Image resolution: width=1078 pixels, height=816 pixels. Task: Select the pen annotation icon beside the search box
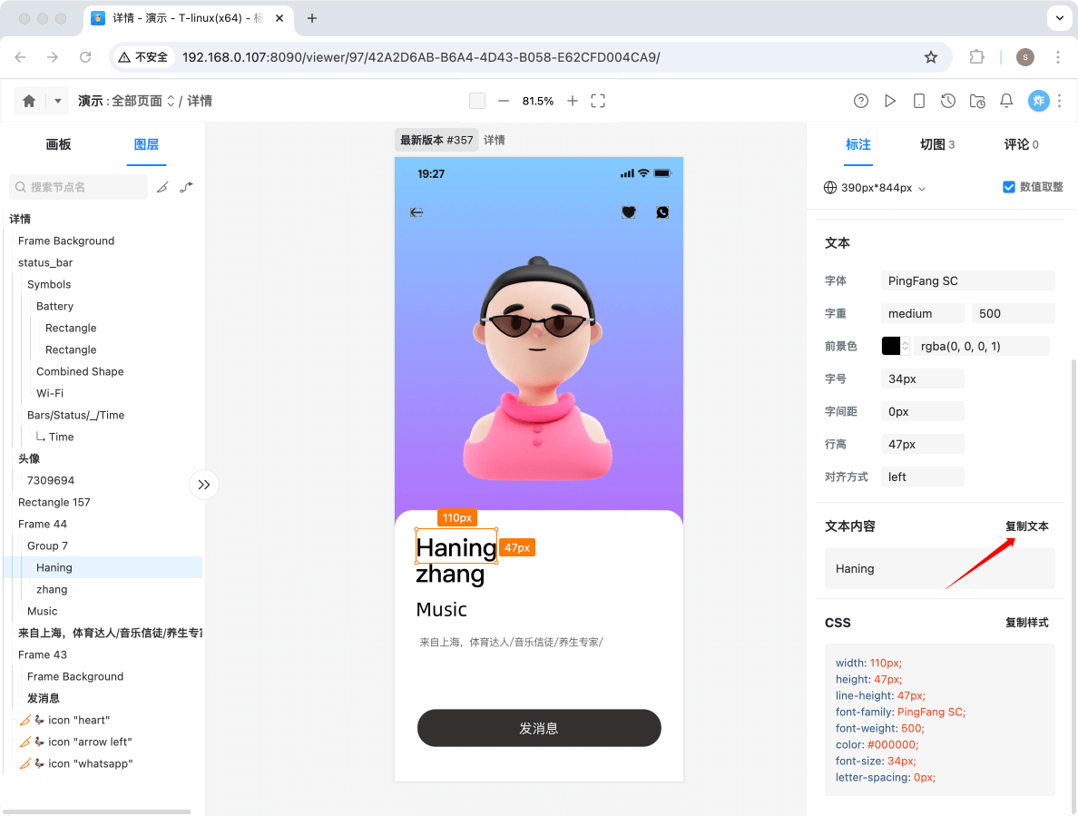pyautogui.click(x=163, y=186)
